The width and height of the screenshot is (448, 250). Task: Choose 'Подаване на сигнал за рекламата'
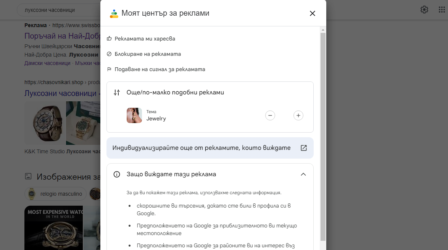click(x=160, y=70)
